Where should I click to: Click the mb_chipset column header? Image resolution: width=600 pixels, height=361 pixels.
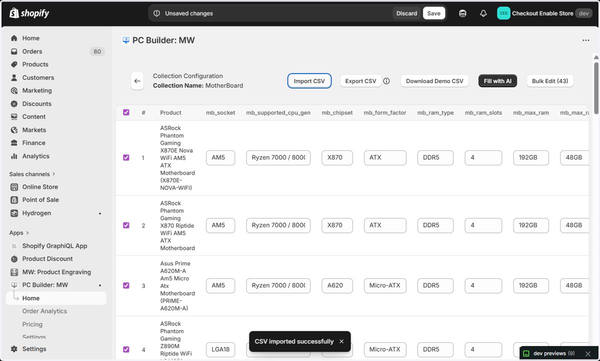click(x=337, y=113)
